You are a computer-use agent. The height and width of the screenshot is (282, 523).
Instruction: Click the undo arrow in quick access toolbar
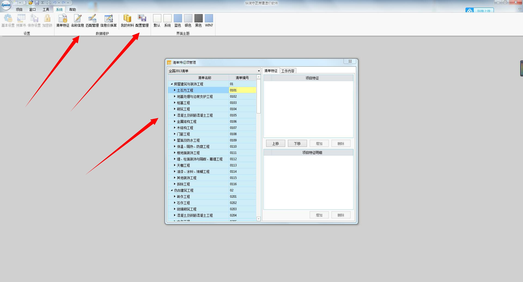(x=54, y=3)
